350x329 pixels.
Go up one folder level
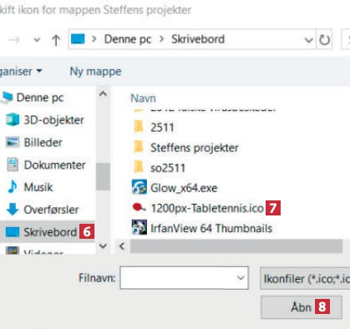click(x=56, y=40)
